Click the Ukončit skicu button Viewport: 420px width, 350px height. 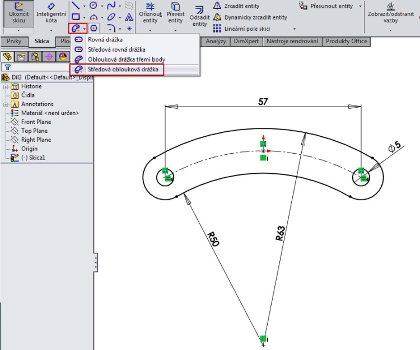[x=18, y=13]
